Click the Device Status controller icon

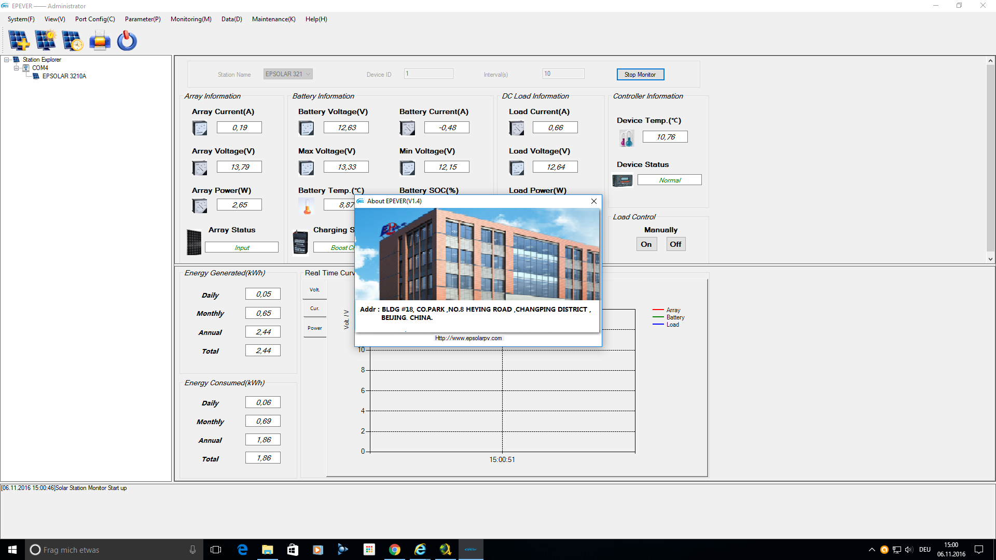tap(622, 180)
